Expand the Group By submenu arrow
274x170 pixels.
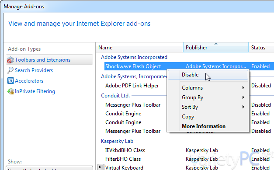(243, 97)
